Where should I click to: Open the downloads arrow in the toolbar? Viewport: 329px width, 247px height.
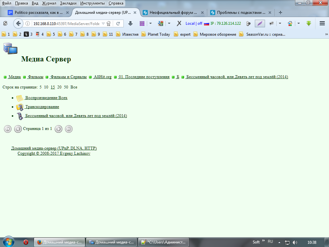pyautogui.click(x=130, y=23)
